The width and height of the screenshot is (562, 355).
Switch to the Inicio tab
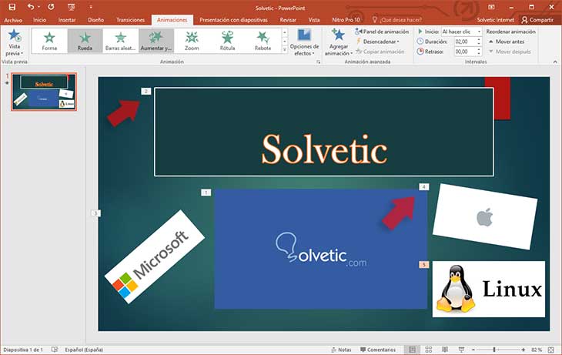coord(39,20)
